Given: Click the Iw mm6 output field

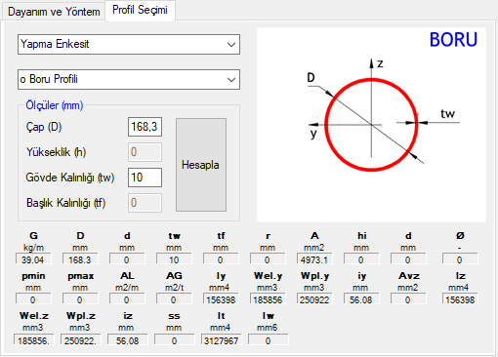Looking at the screenshot, I should click(268, 339).
